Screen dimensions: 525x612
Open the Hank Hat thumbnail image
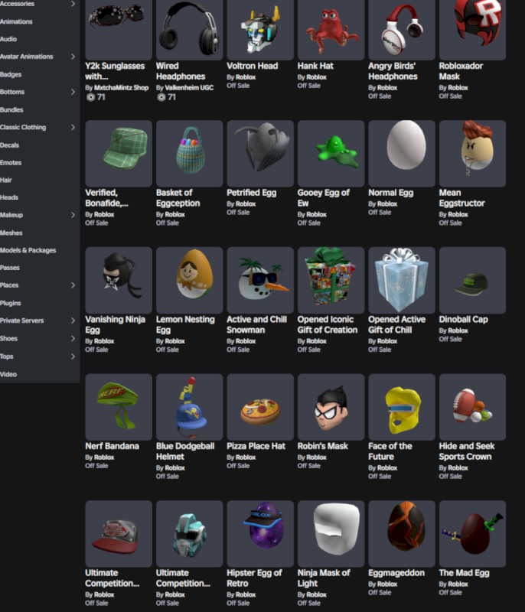click(x=331, y=30)
